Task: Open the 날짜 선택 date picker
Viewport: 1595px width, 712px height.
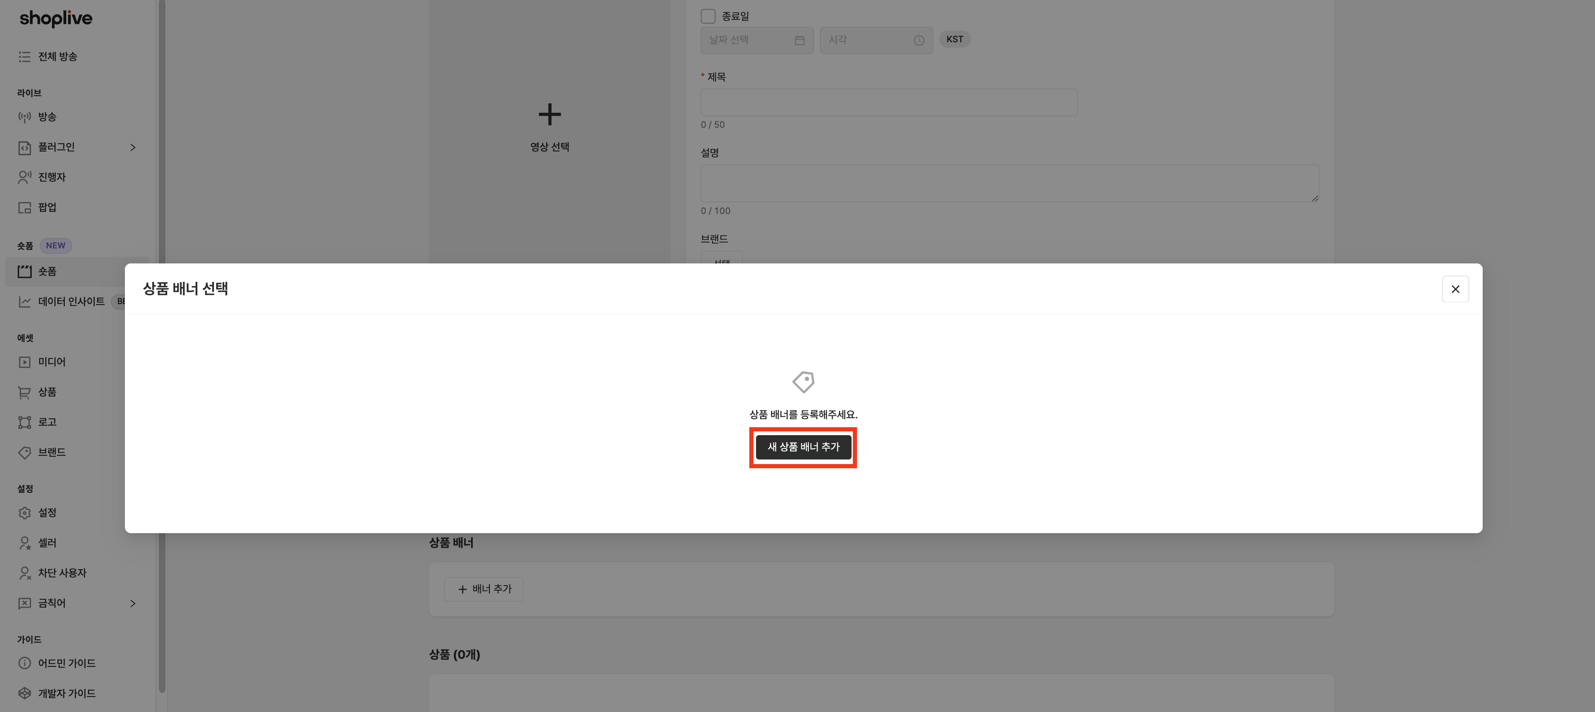Action: 756,40
